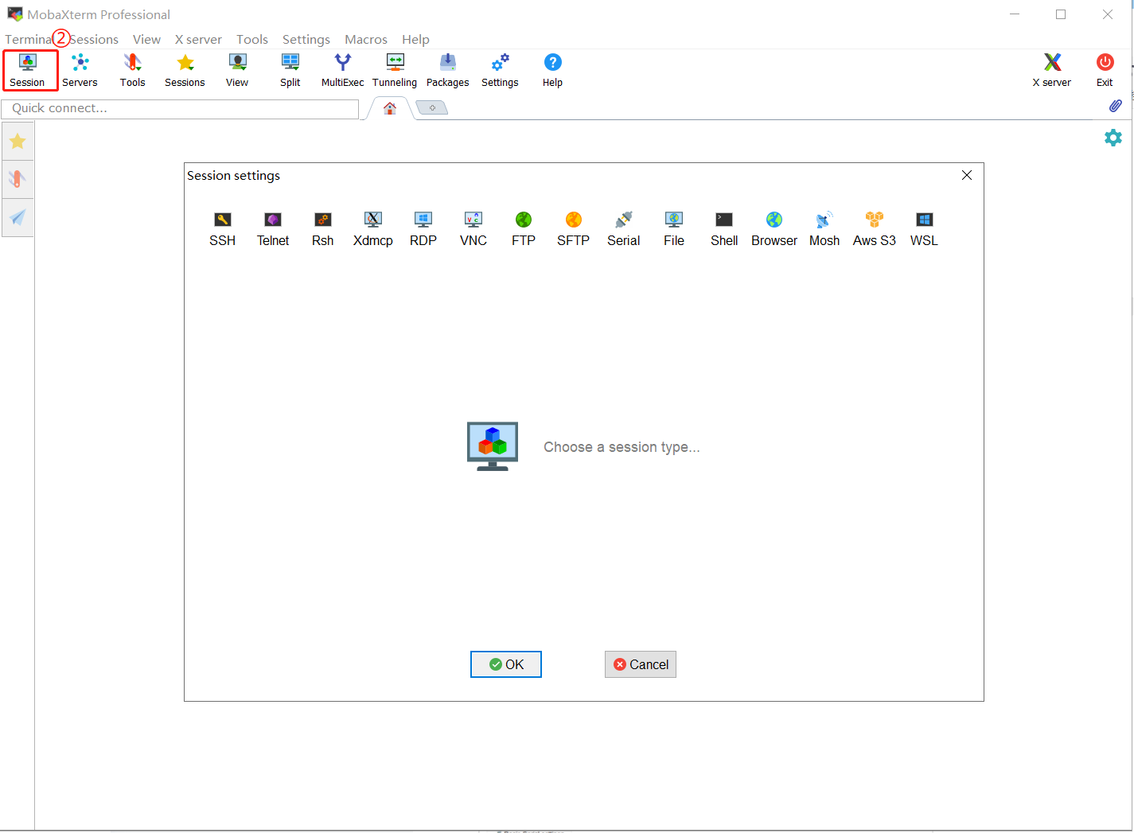Select the WSL session type
Image resolution: width=1134 pixels, height=833 pixels.
click(x=924, y=229)
